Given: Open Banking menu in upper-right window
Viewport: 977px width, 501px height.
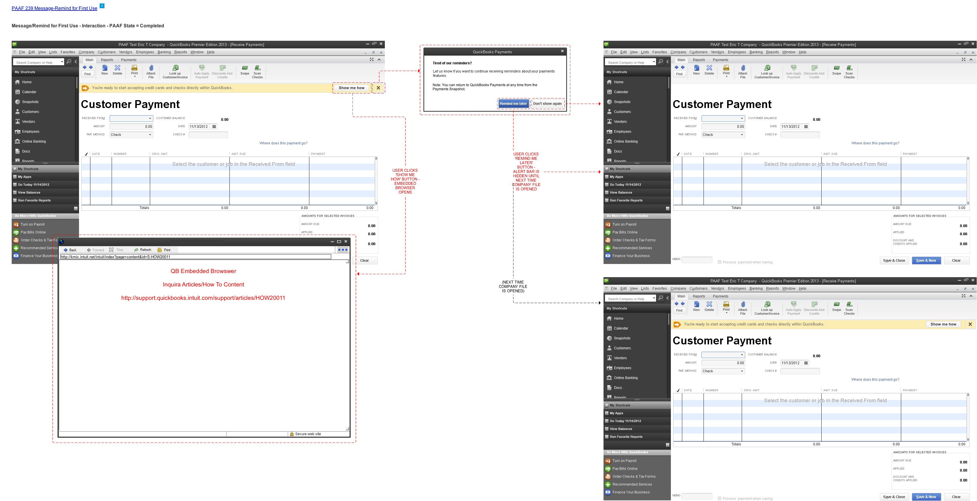Looking at the screenshot, I should [x=756, y=52].
